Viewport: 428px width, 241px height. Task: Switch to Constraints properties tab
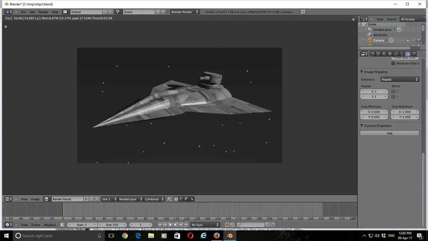(x=396, y=54)
